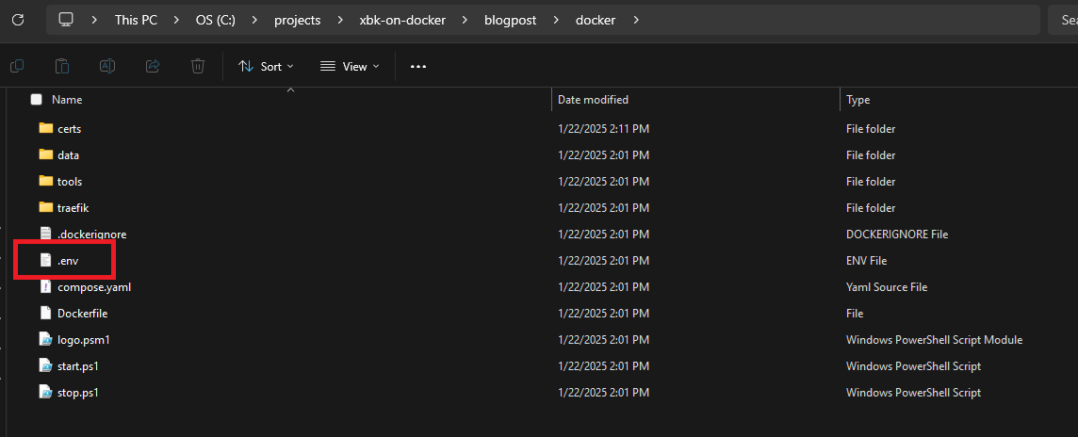Click the Share toolbar icon
Image resolution: width=1078 pixels, height=437 pixels.
point(153,66)
